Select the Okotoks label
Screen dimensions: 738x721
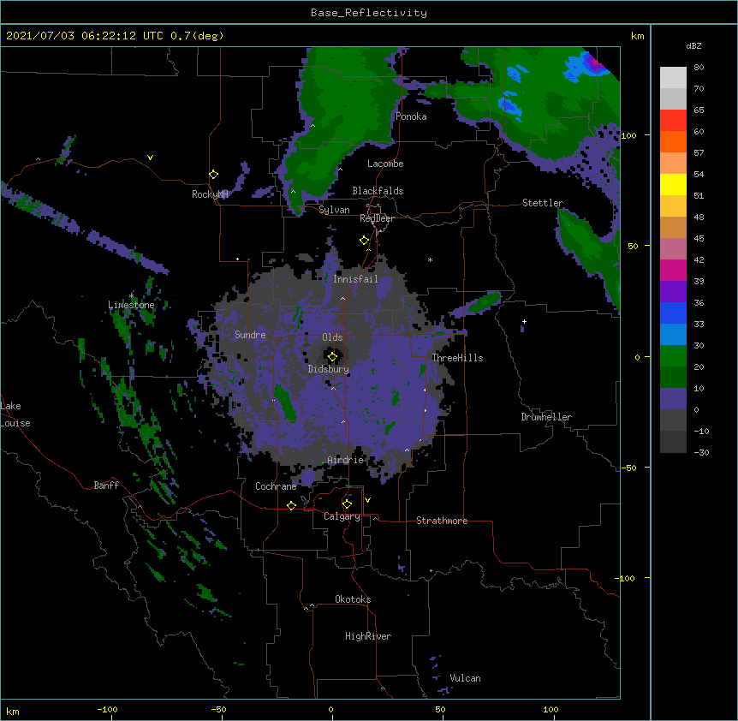(x=353, y=599)
